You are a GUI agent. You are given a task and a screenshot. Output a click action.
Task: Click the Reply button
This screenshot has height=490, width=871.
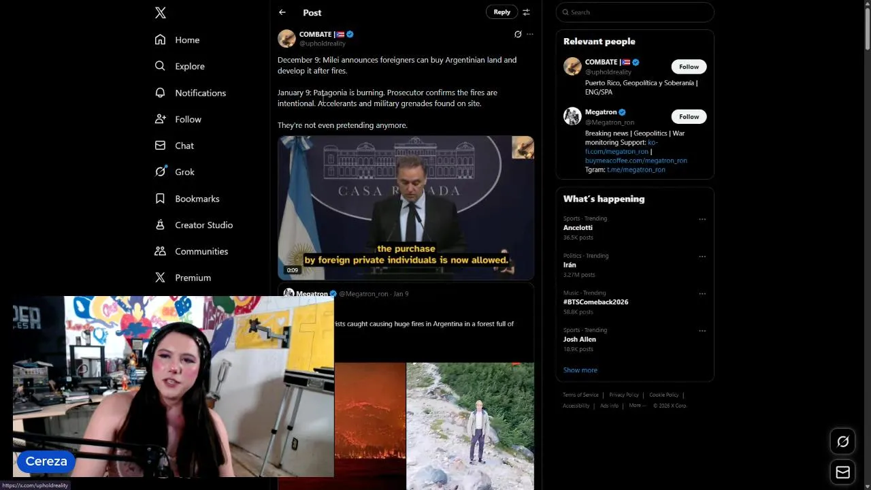[x=502, y=12]
